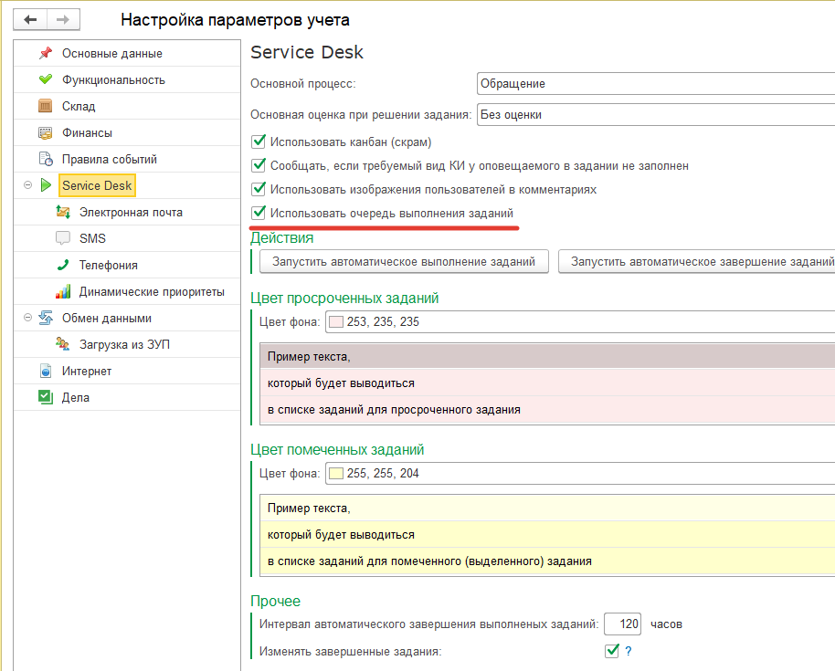Toggle Изменять завершенные задания checkbox

click(612, 651)
